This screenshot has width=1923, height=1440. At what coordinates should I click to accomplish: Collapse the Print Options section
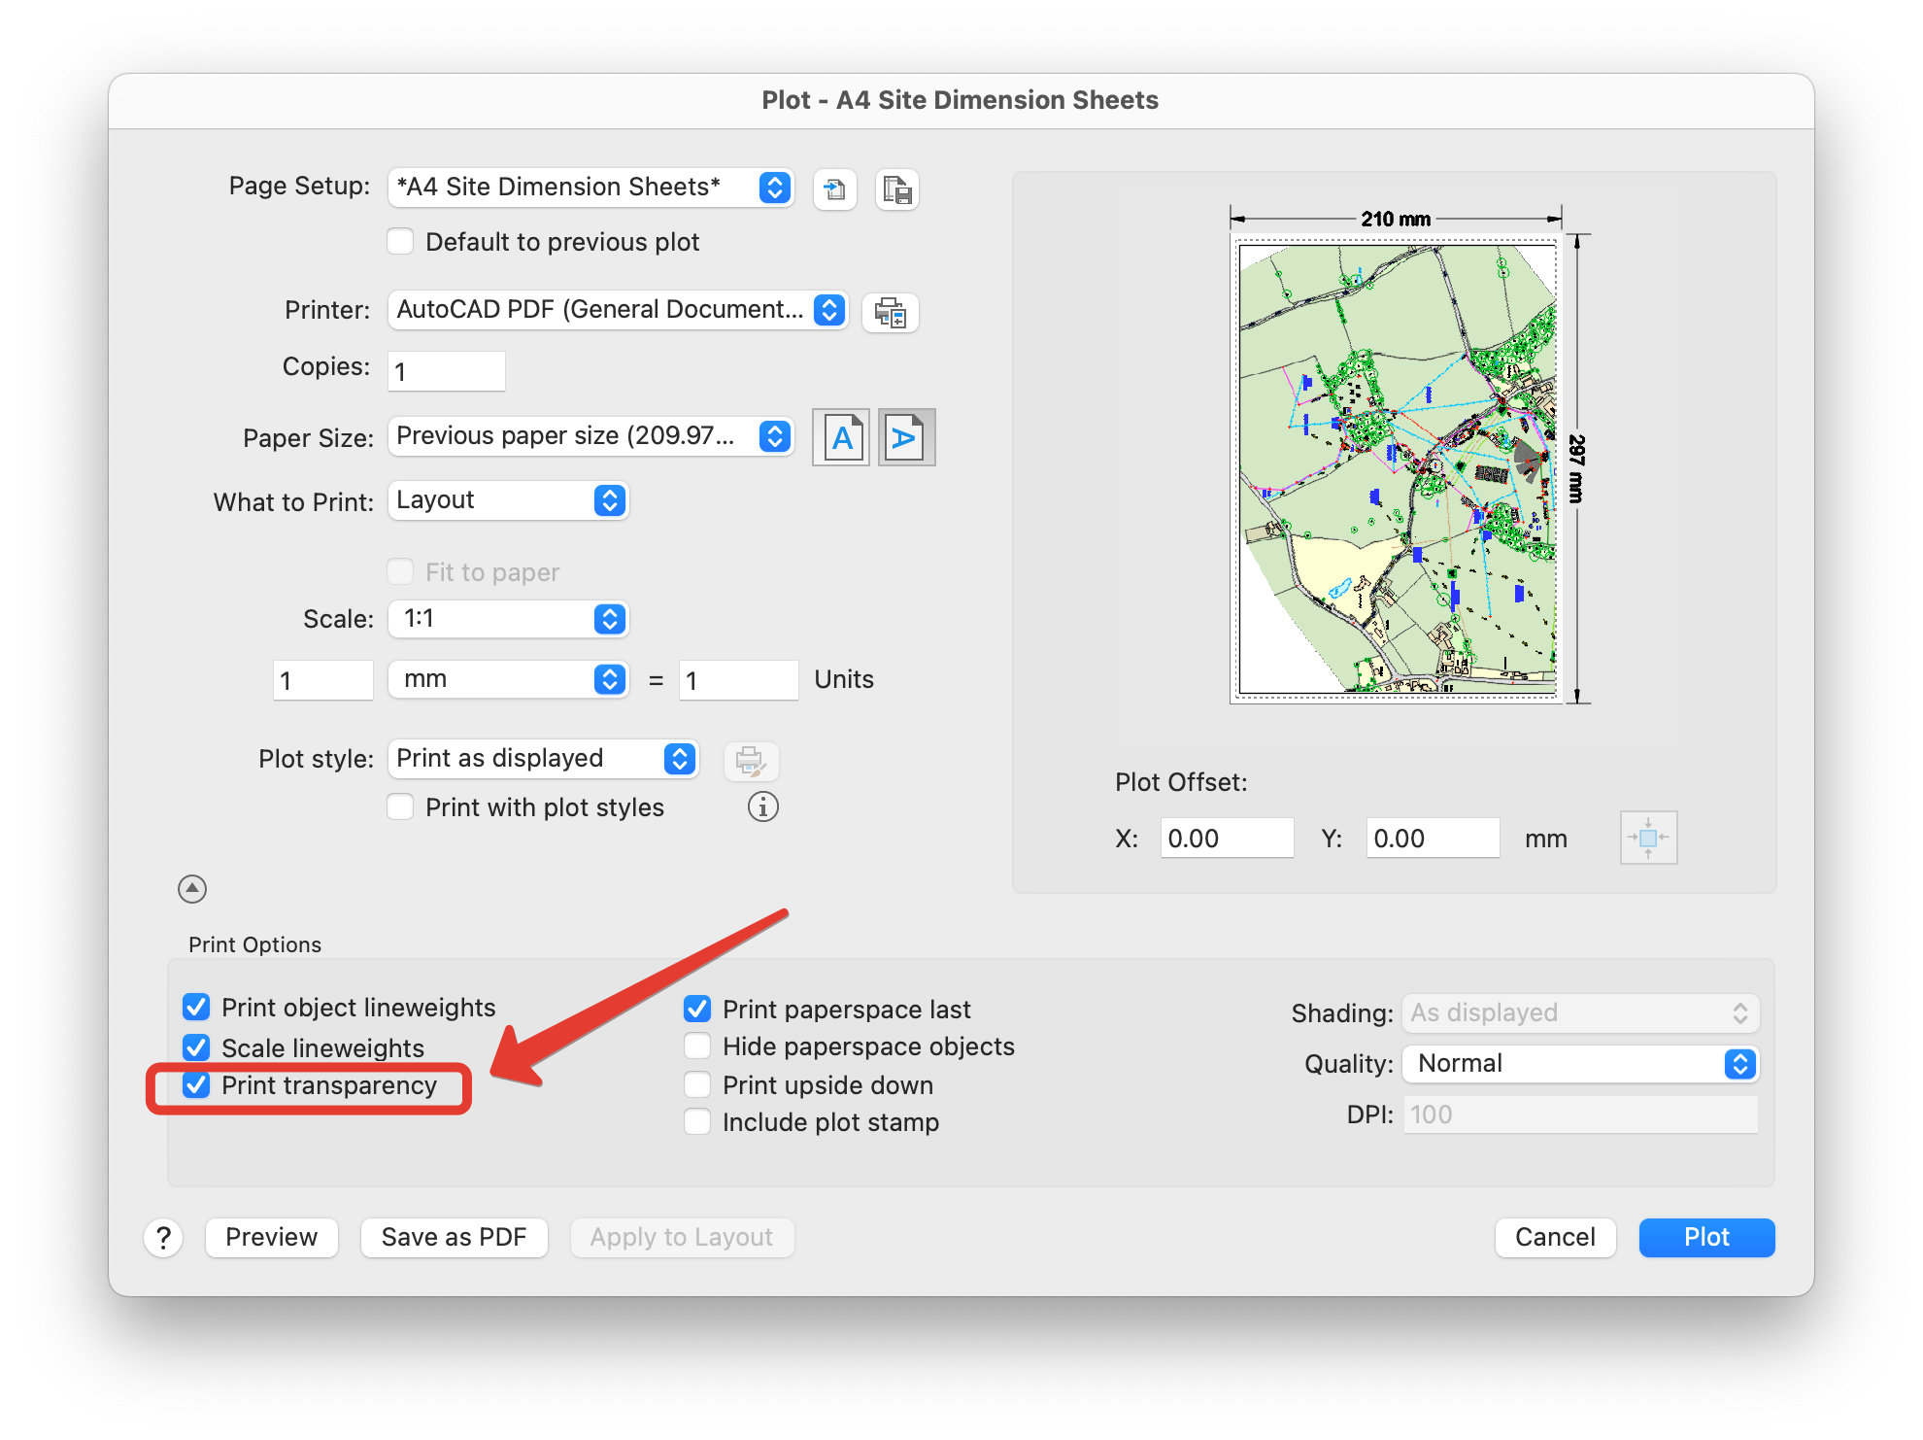click(191, 888)
